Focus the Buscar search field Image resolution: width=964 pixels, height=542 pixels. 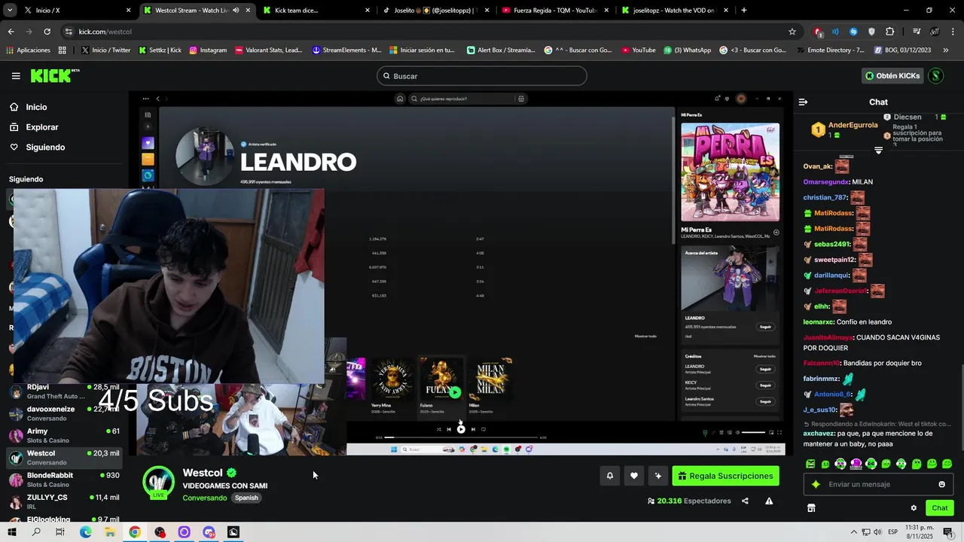[482, 76]
